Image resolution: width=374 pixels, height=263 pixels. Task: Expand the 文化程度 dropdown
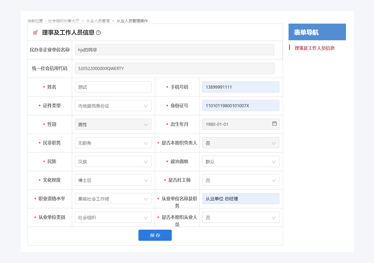coord(113,180)
